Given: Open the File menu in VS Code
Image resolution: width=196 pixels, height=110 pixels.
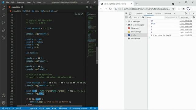Looking at the screenshot, I should [8, 2].
